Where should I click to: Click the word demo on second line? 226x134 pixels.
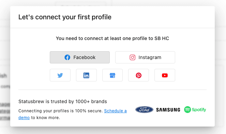[x=24, y=118]
